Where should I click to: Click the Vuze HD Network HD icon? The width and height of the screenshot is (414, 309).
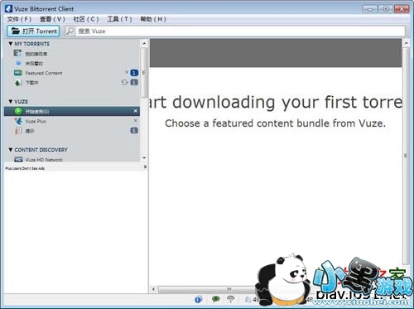click(x=18, y=159)
